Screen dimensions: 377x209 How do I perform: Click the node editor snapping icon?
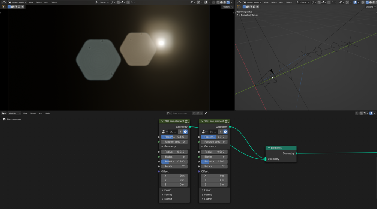coord(361,113)
